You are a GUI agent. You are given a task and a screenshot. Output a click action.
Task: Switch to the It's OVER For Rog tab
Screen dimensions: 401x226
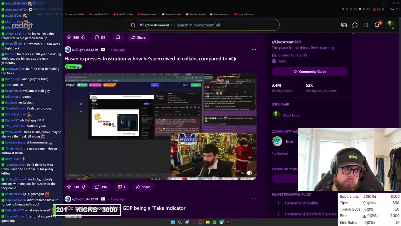point(124,14)
